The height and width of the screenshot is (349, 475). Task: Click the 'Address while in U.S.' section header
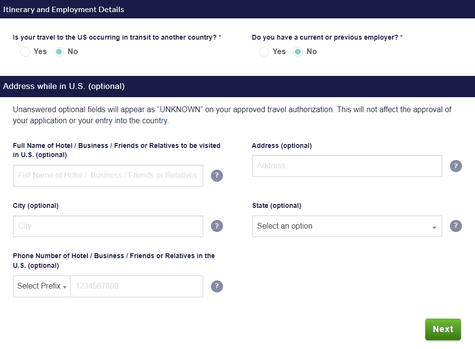[x=64, y=87]
